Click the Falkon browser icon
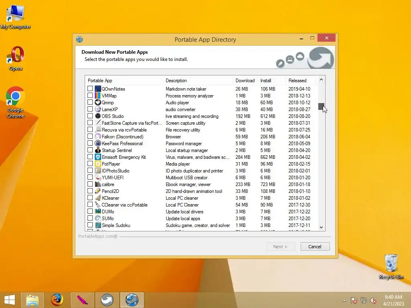The width and height of the screenshot is (411, 308). (x=98, y=136)
